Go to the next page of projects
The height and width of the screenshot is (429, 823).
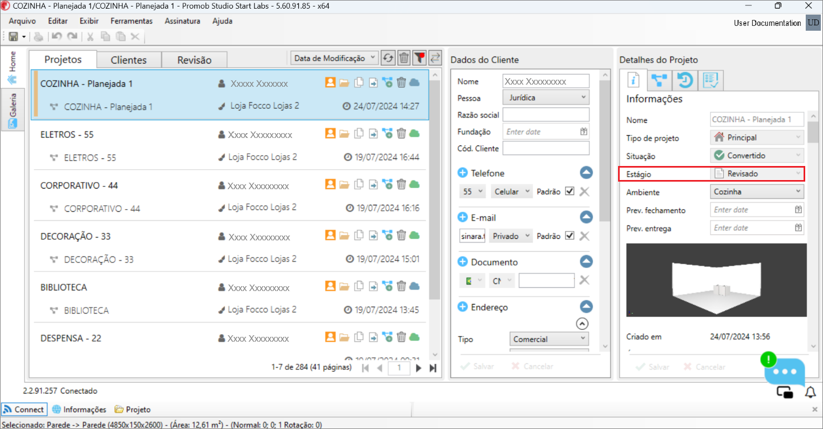419,368
